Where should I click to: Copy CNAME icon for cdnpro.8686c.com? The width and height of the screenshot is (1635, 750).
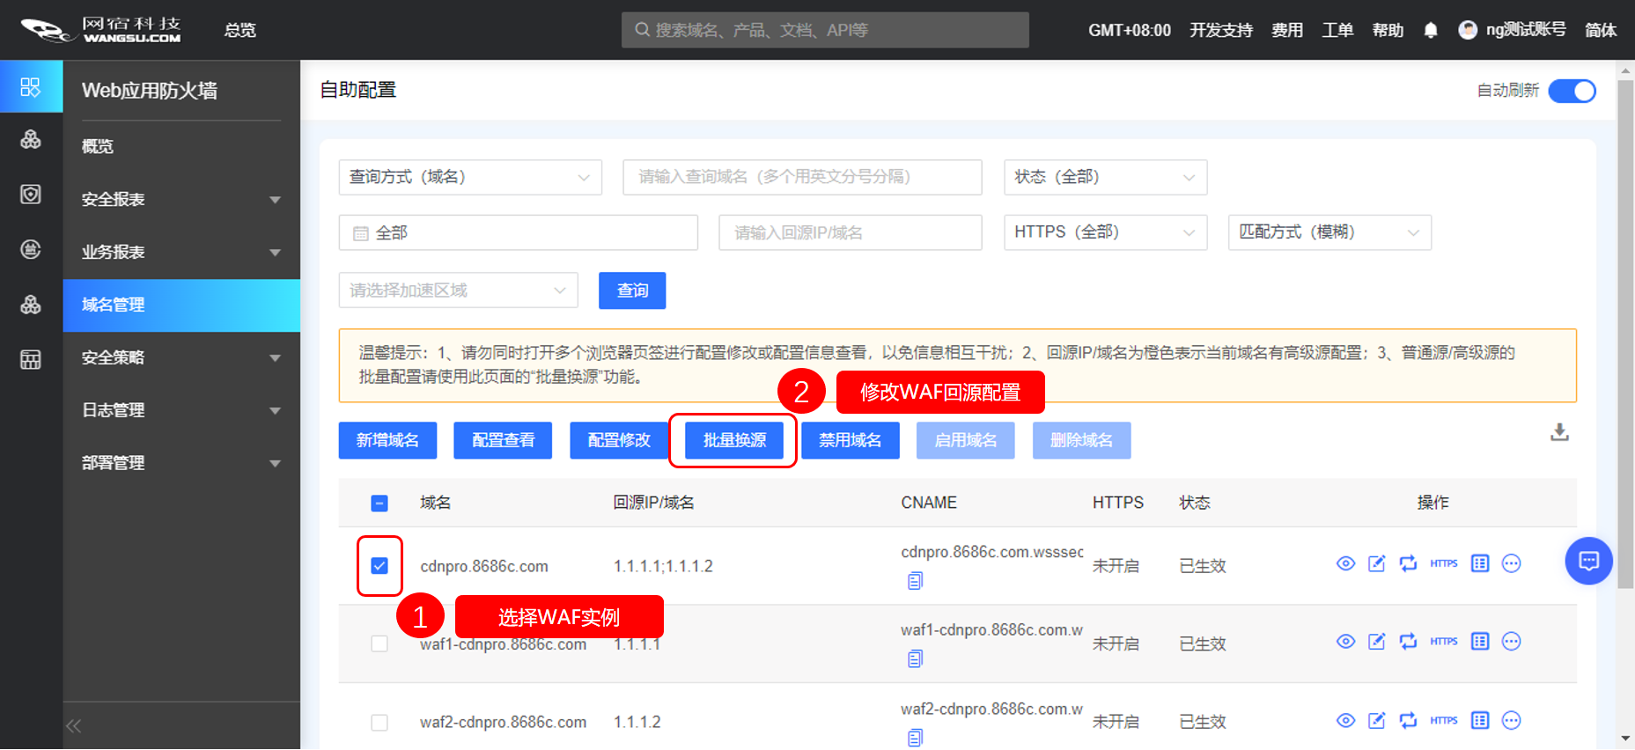click(915, 581)
